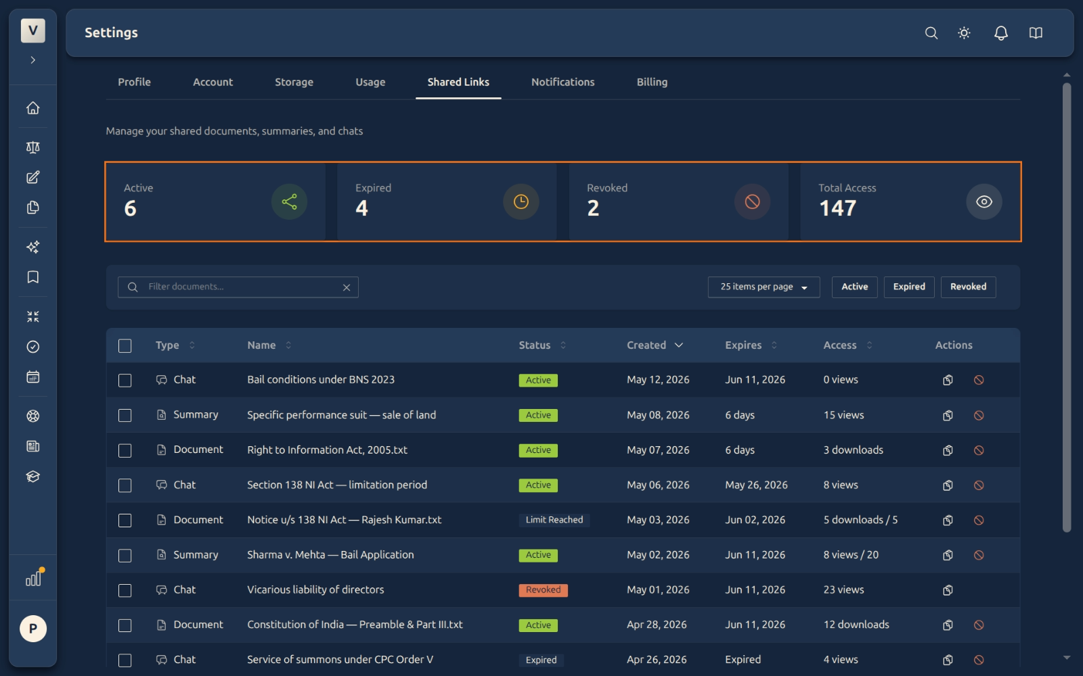
Task: Check the Specific performance suit row
Action: coord(125,415)
